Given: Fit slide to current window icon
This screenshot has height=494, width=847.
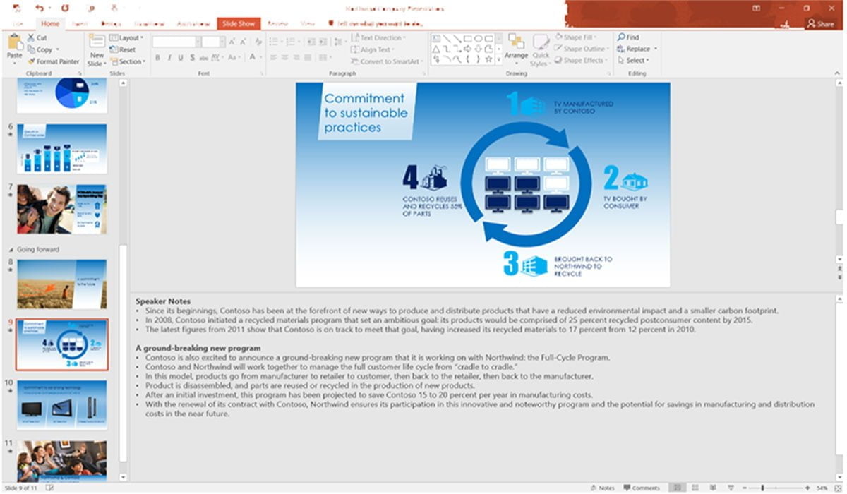Looking at the screenshot, I should (837, 488).
